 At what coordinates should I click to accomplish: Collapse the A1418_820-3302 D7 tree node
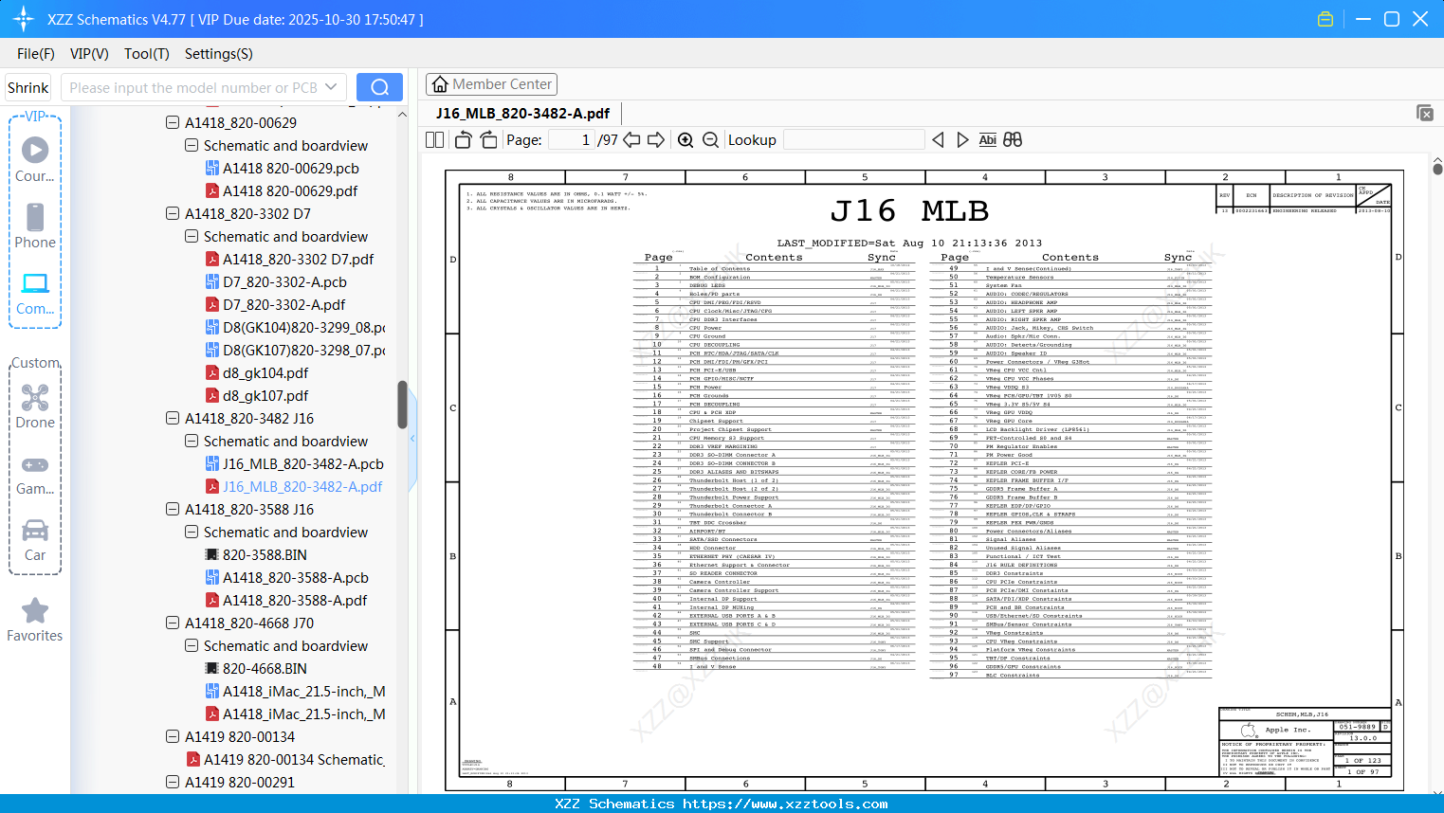click(x=173, y=213)
